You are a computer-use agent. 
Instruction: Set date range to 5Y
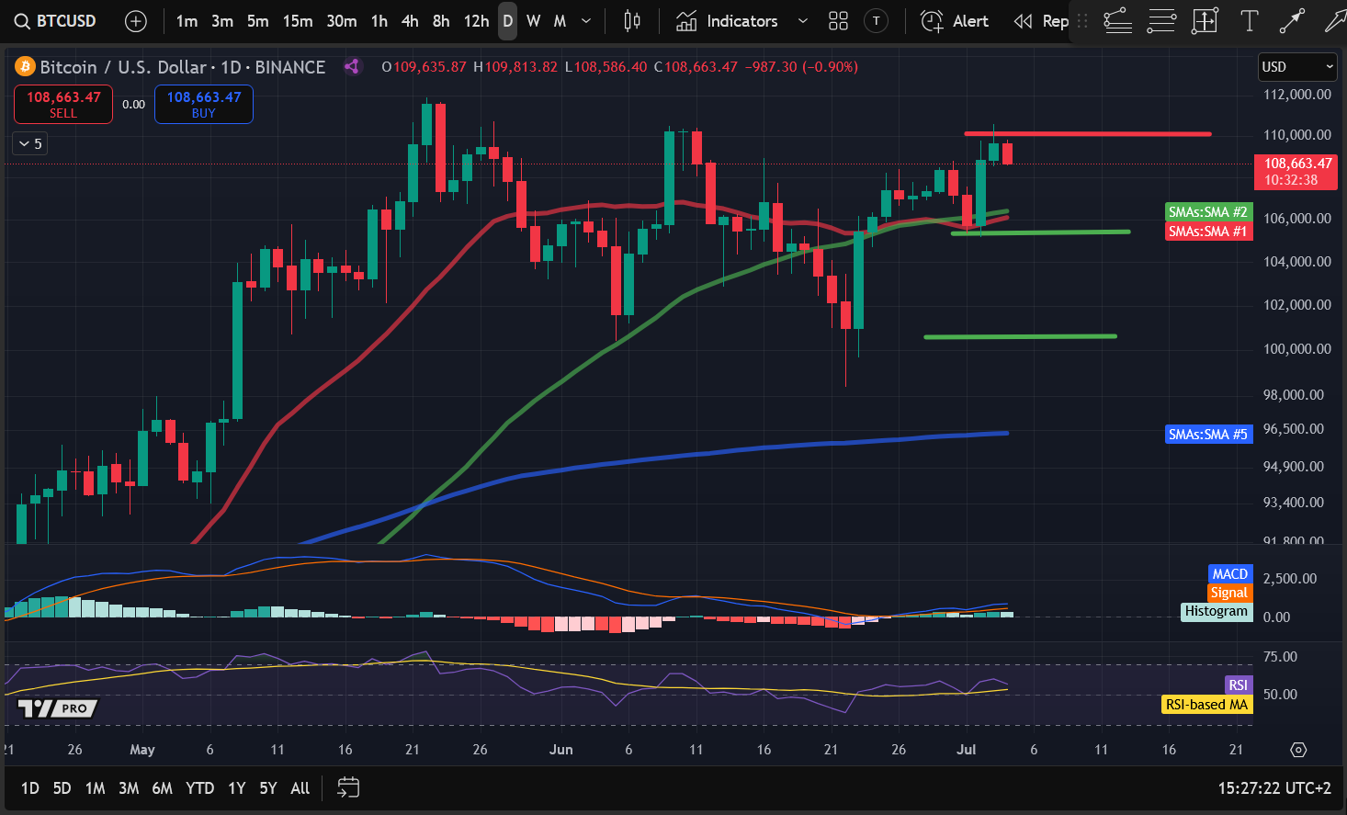[x=268, y=788]
